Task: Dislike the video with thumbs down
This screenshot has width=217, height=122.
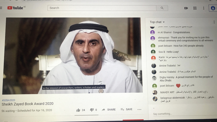Action: [x=92, y=110]
